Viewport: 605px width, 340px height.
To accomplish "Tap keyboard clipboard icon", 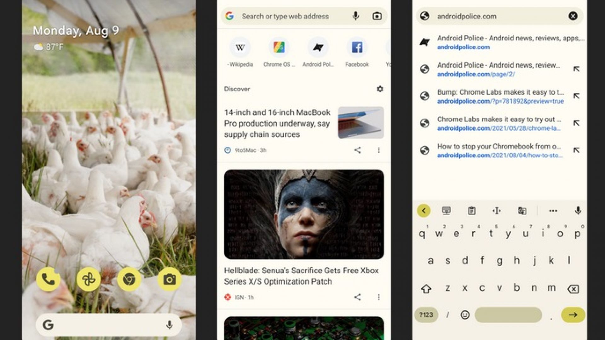I will [x=471, y=211].
